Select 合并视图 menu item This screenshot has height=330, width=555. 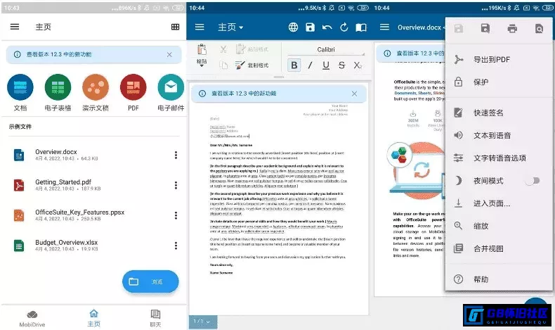pos(499,249)
